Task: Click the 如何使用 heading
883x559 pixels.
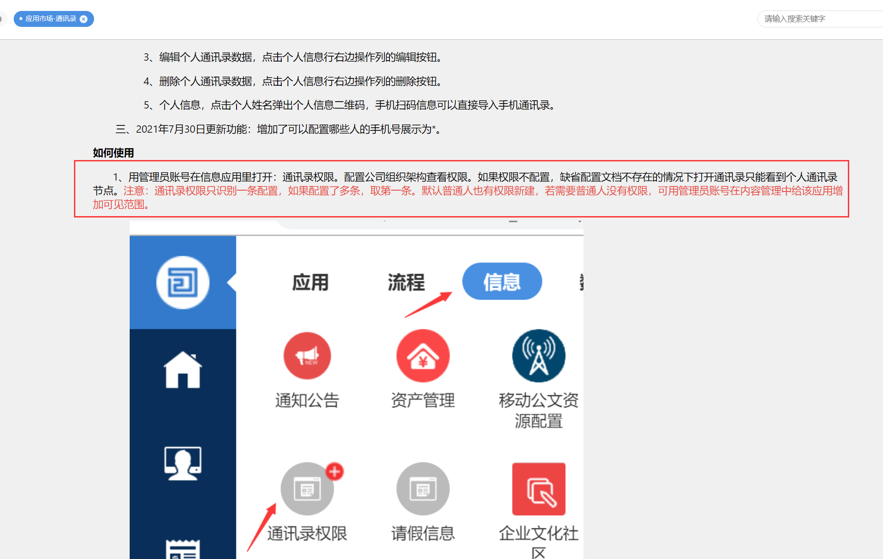Action: (113, 153)
